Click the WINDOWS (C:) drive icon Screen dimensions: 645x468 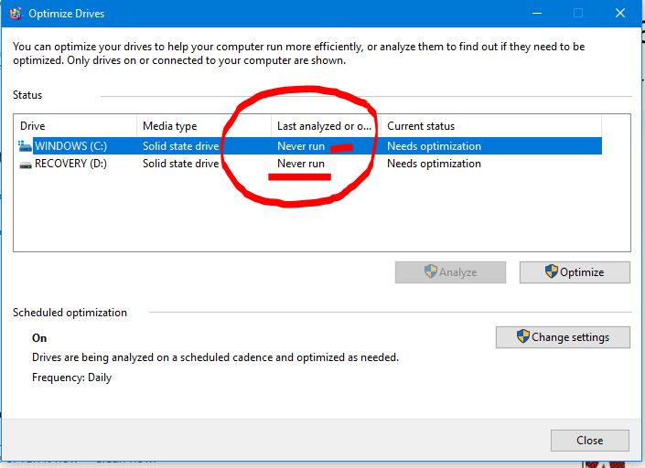tap(25, 146)
